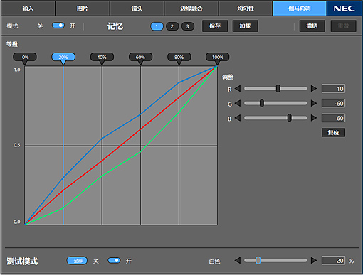Increase the B value with the right arrow
Image resolution: width=363 pixels, height=275 pixels.
tap(314, 118)
